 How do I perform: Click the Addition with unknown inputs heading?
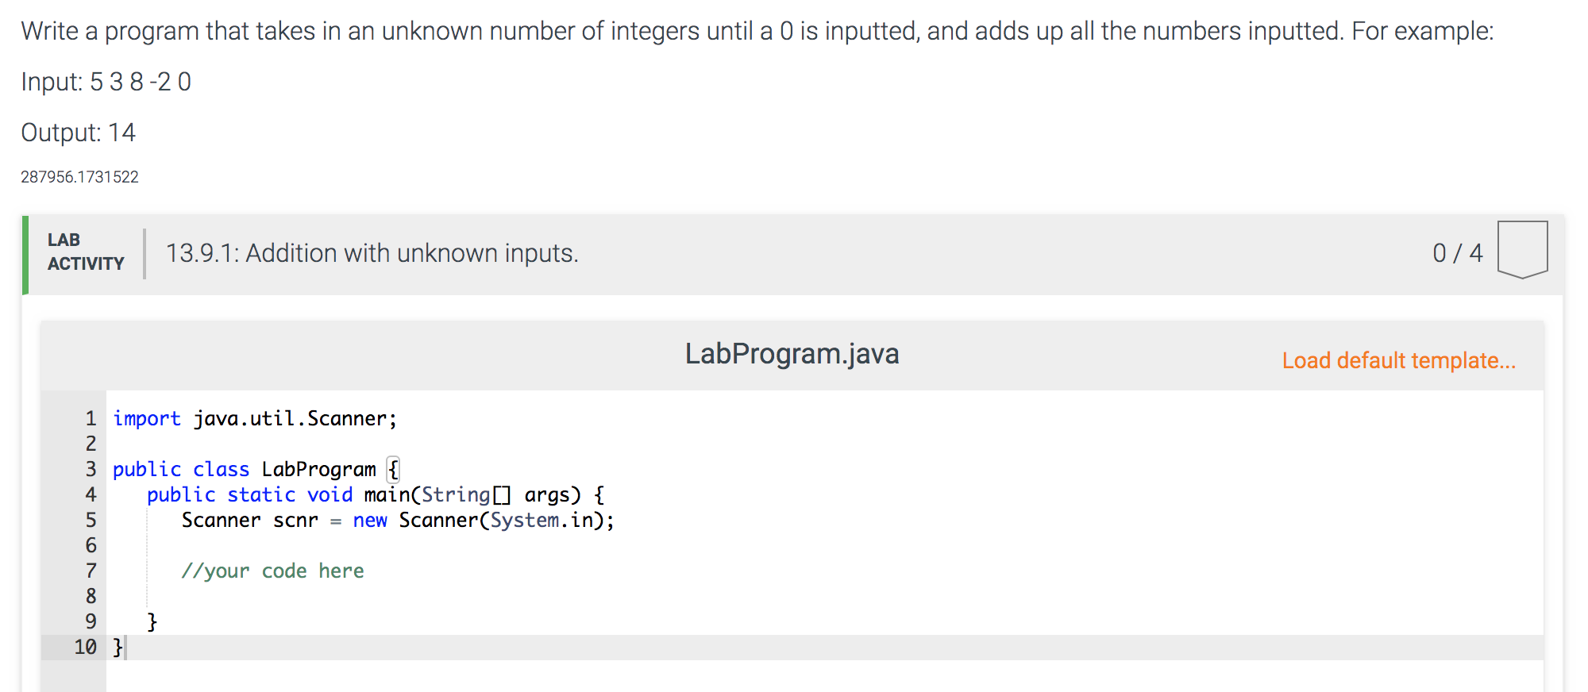[372, 253]
